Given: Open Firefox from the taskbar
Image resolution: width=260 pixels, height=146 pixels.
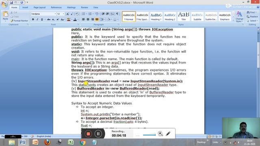Looking at the screenshot, I should [x=48, y=142].
